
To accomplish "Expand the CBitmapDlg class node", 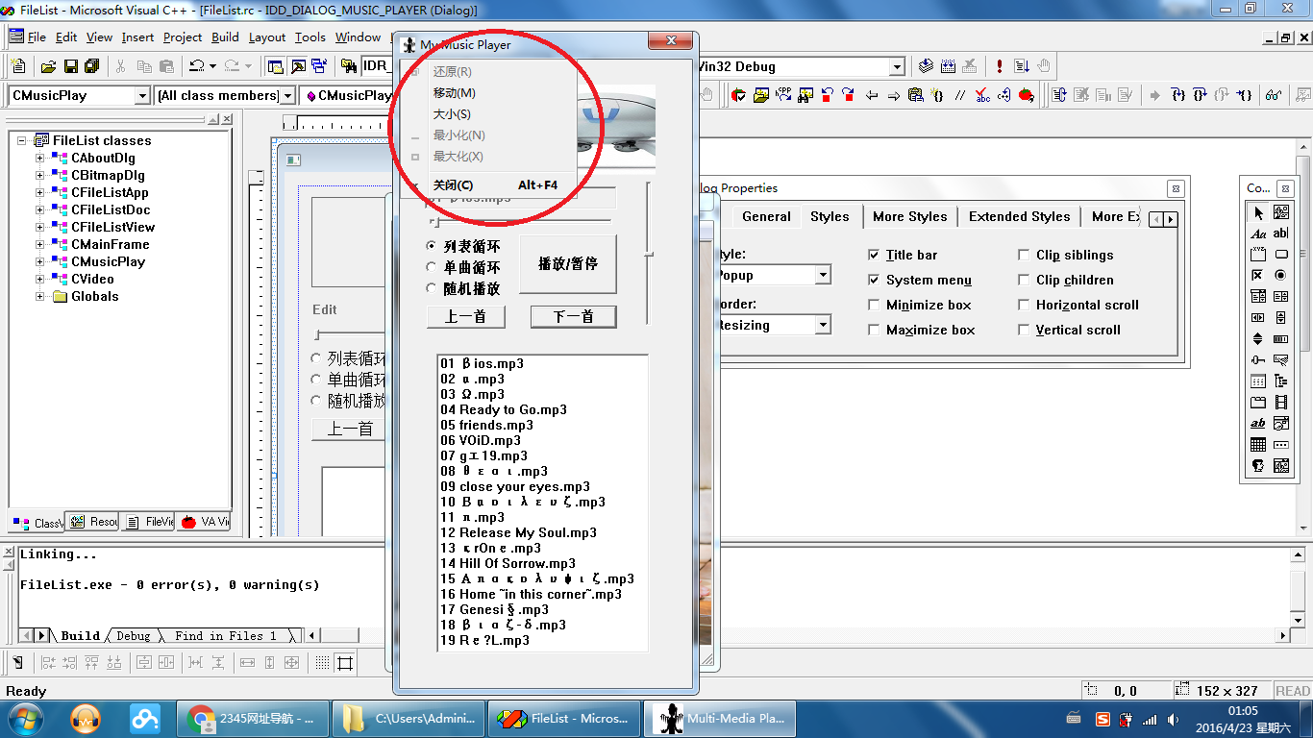I will point(40,175).
